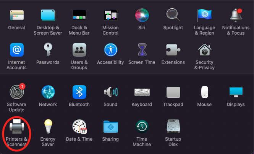254x154 pixels.
Task: Open Accessibility preferences
Action: coord(111,50)
